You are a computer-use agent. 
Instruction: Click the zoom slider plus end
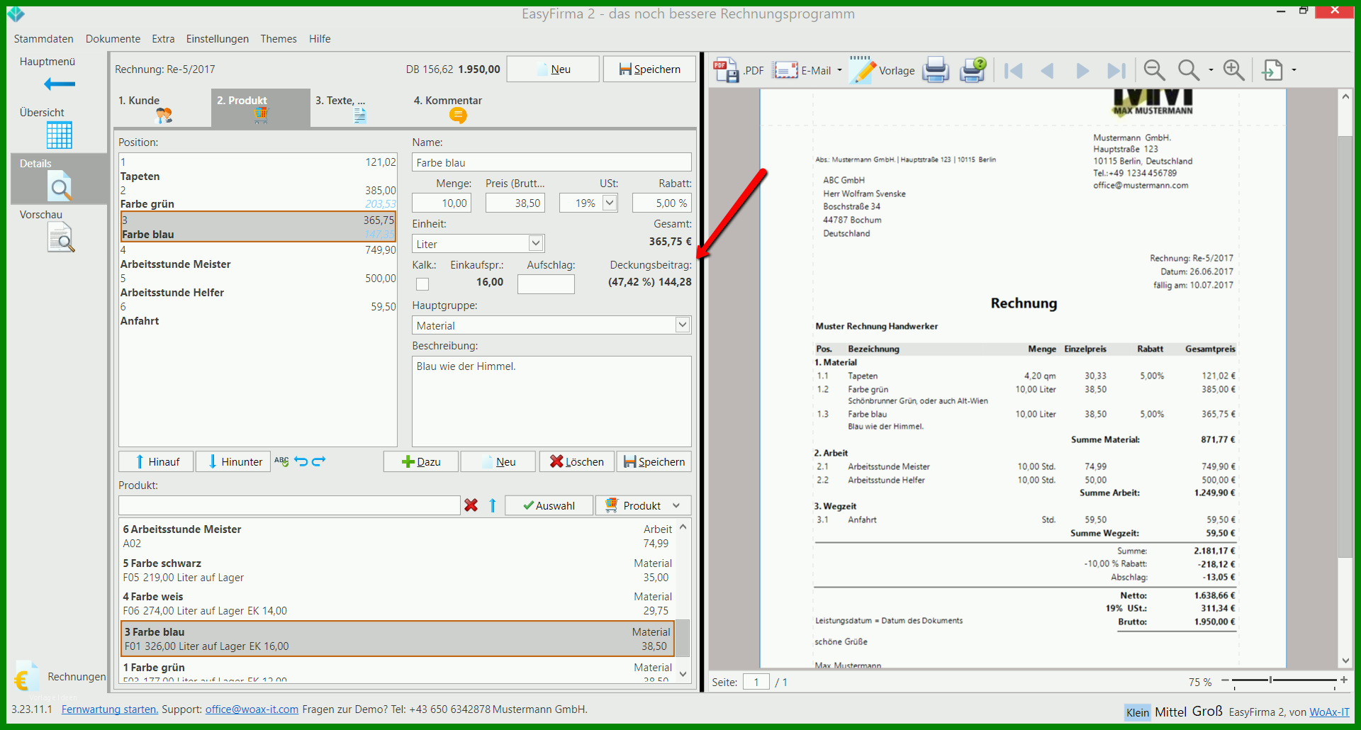click(1343, 680)
